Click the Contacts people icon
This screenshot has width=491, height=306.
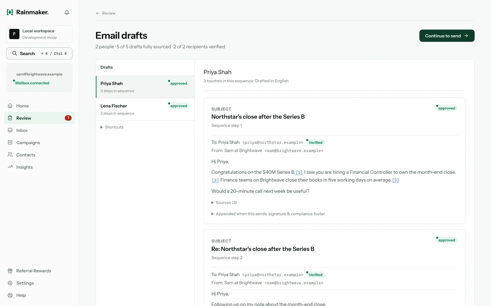10,155
